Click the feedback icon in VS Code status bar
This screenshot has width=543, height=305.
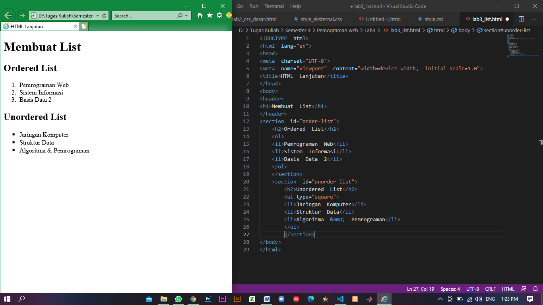click(x=524, y=289)
